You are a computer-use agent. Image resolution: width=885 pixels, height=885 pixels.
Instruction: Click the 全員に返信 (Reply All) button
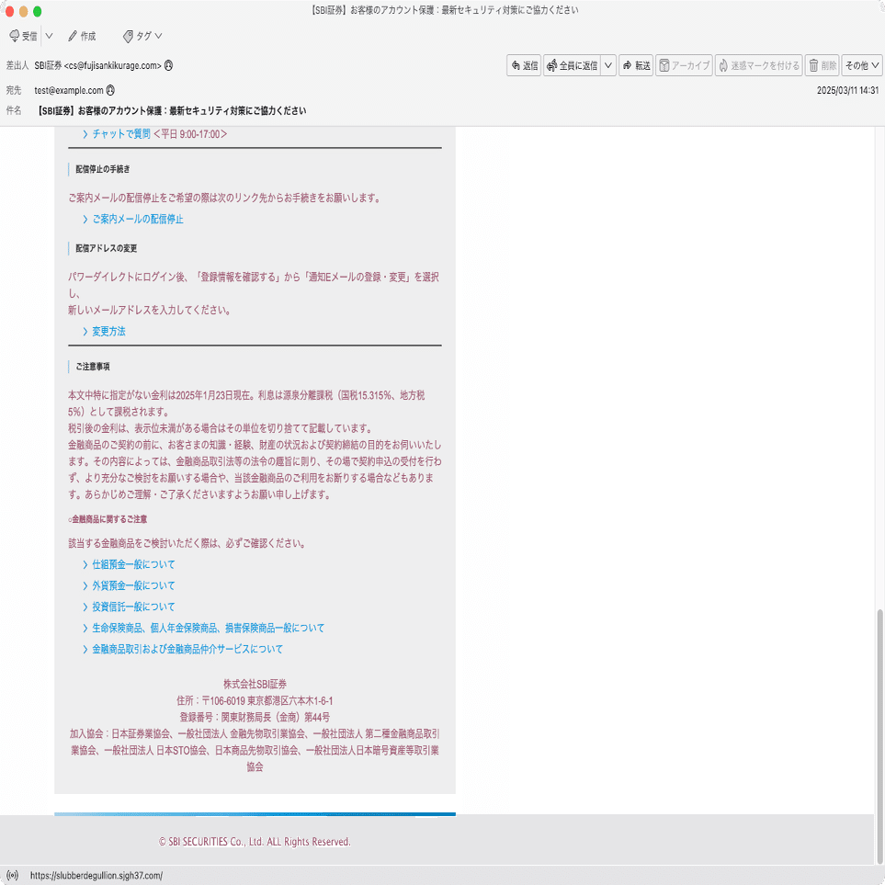click(572, 65)
